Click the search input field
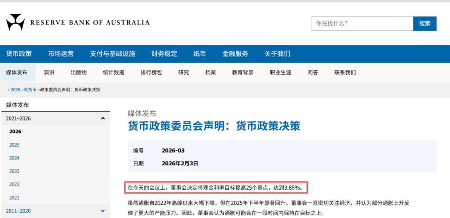The image size is (450, 218). pos(362,24)
